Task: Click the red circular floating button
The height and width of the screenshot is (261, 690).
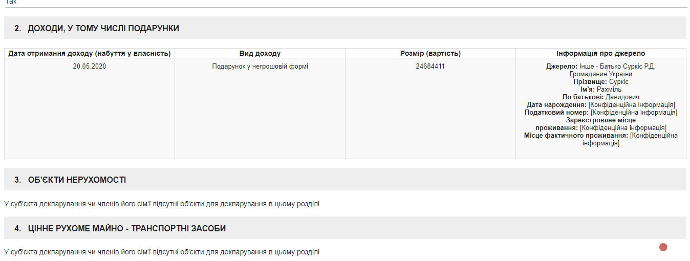Action: 663,247
